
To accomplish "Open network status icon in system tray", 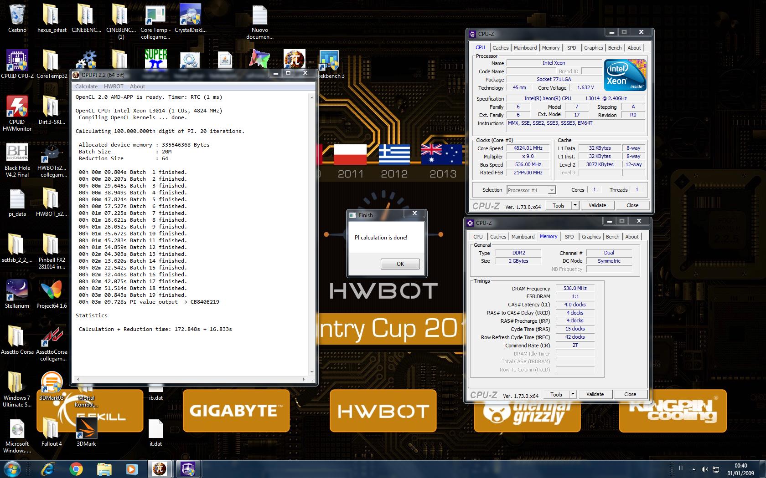I will coord(716,469).
